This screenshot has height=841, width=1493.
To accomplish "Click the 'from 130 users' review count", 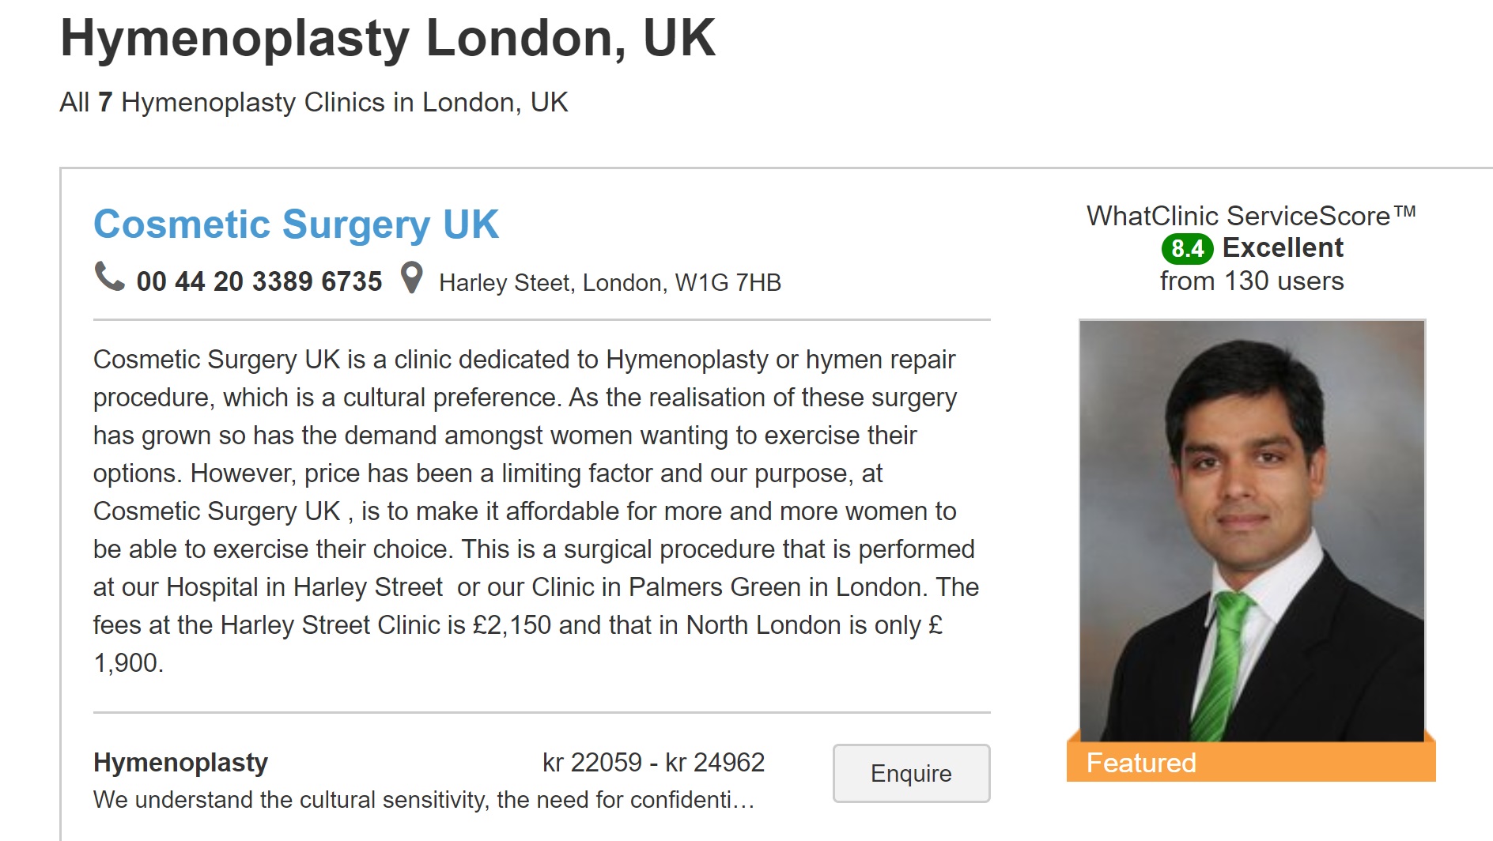I will [1251, 281].
